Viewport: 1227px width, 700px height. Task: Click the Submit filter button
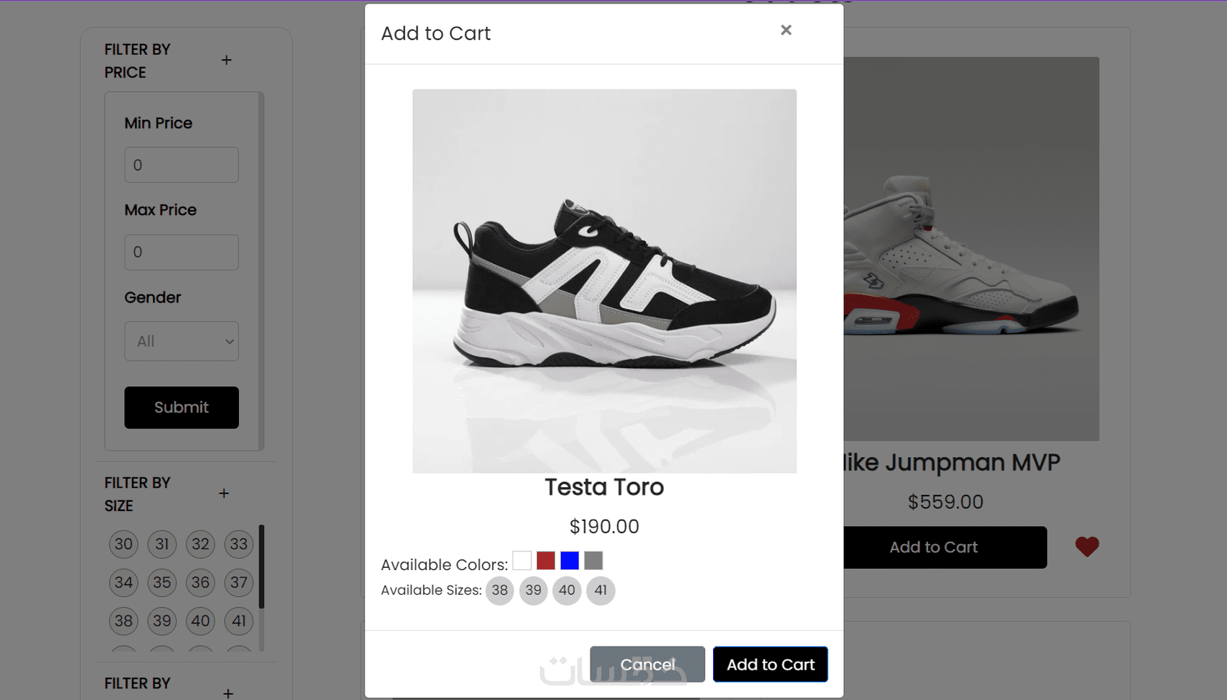181,408
